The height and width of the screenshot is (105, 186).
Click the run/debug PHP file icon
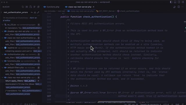[174, 7]
